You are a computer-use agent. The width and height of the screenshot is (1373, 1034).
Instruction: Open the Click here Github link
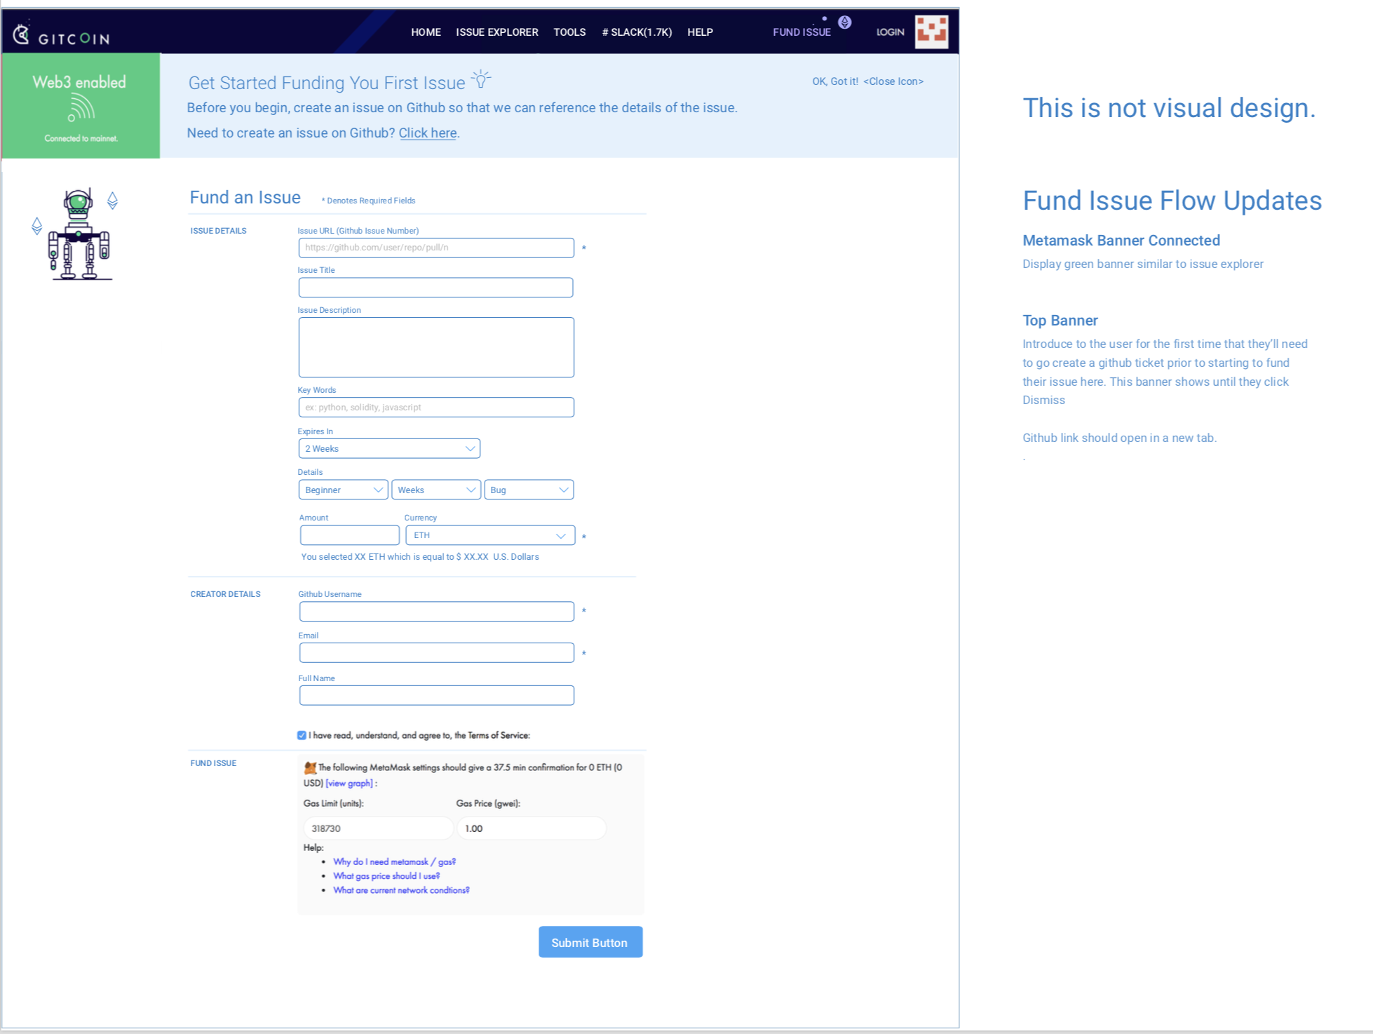(x=427, y=133)
